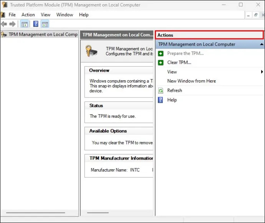
Task: Click 'Manufacturer Name: INTC' text
Action: coord(115,170)
